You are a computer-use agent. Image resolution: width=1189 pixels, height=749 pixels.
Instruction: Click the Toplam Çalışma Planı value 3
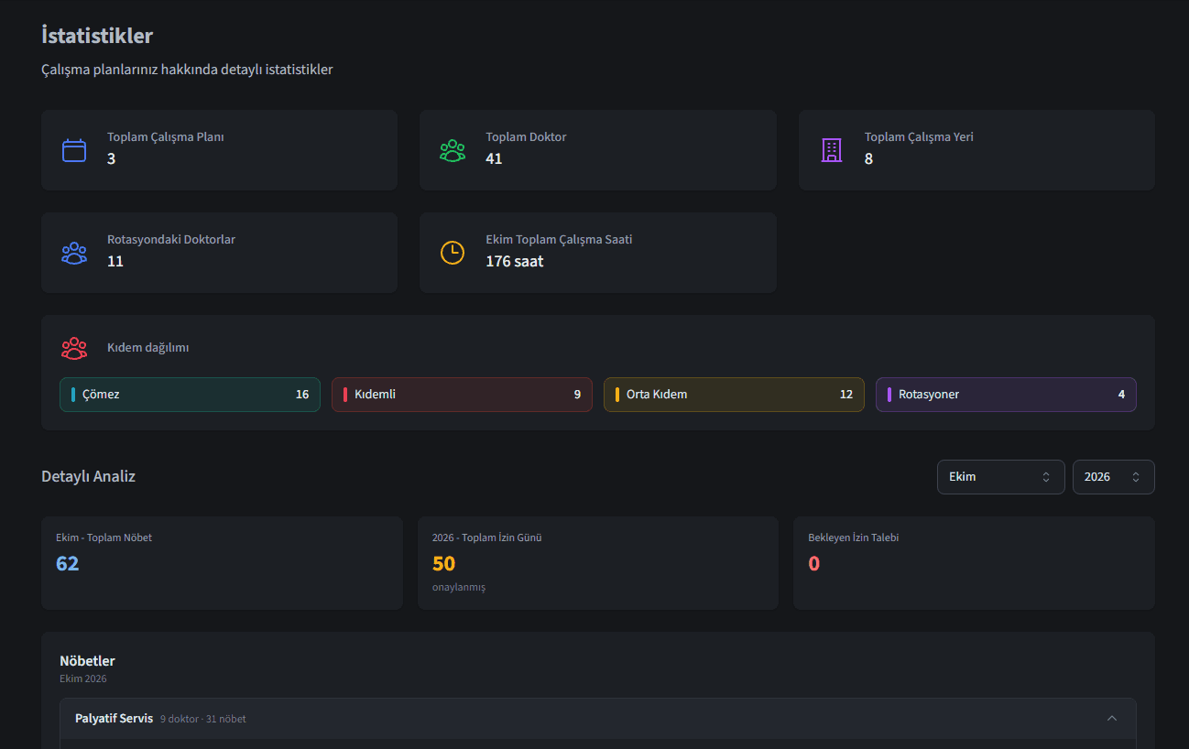[x=111, y=158]
